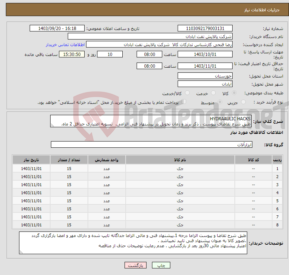289x275 pixels.
Task: Click the اطلاعات کالاهای مورد نیاز heading
Action: click(256, 132)
